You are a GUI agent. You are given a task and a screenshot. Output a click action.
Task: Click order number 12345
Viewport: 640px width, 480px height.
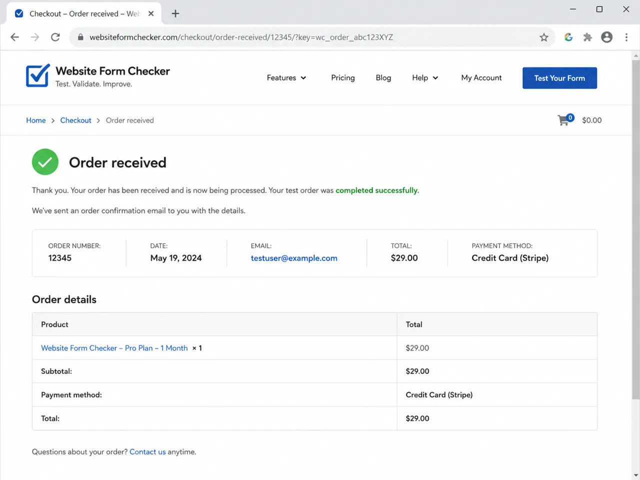coord(60,258)
